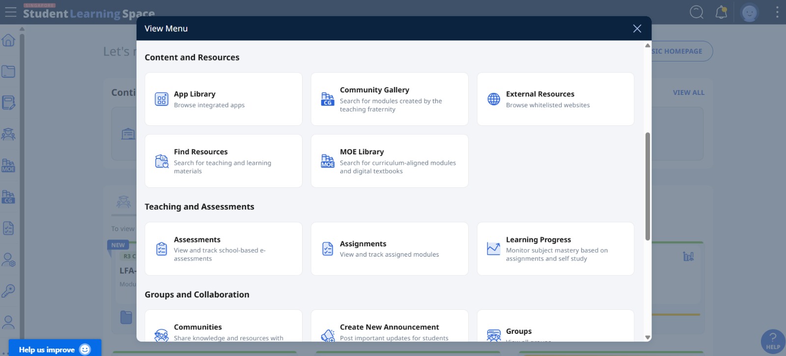Open Create New Announcement card
The width and height of the screenshot is (786, 356).
coord(389,329)
